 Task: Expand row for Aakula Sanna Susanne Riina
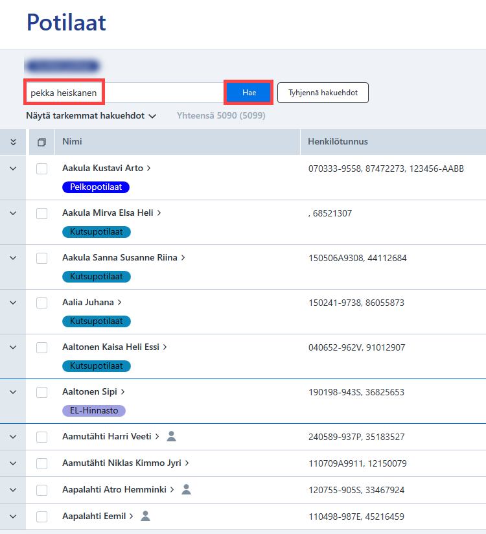[x=13, y=258]
